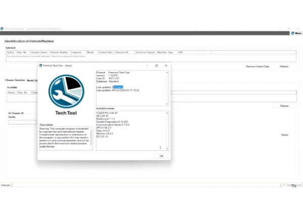Screen dimensions: 303x214
Task: Click the Disconnected status indicator icon
Action: (284, 185)
